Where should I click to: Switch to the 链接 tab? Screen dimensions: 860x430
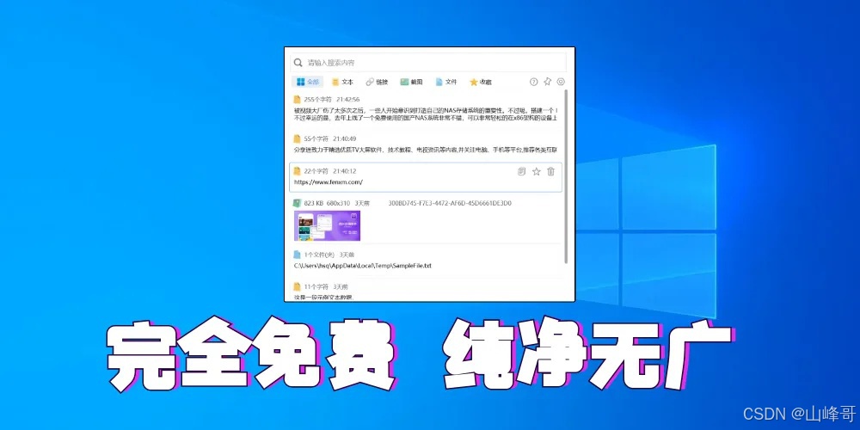point(378,82)
